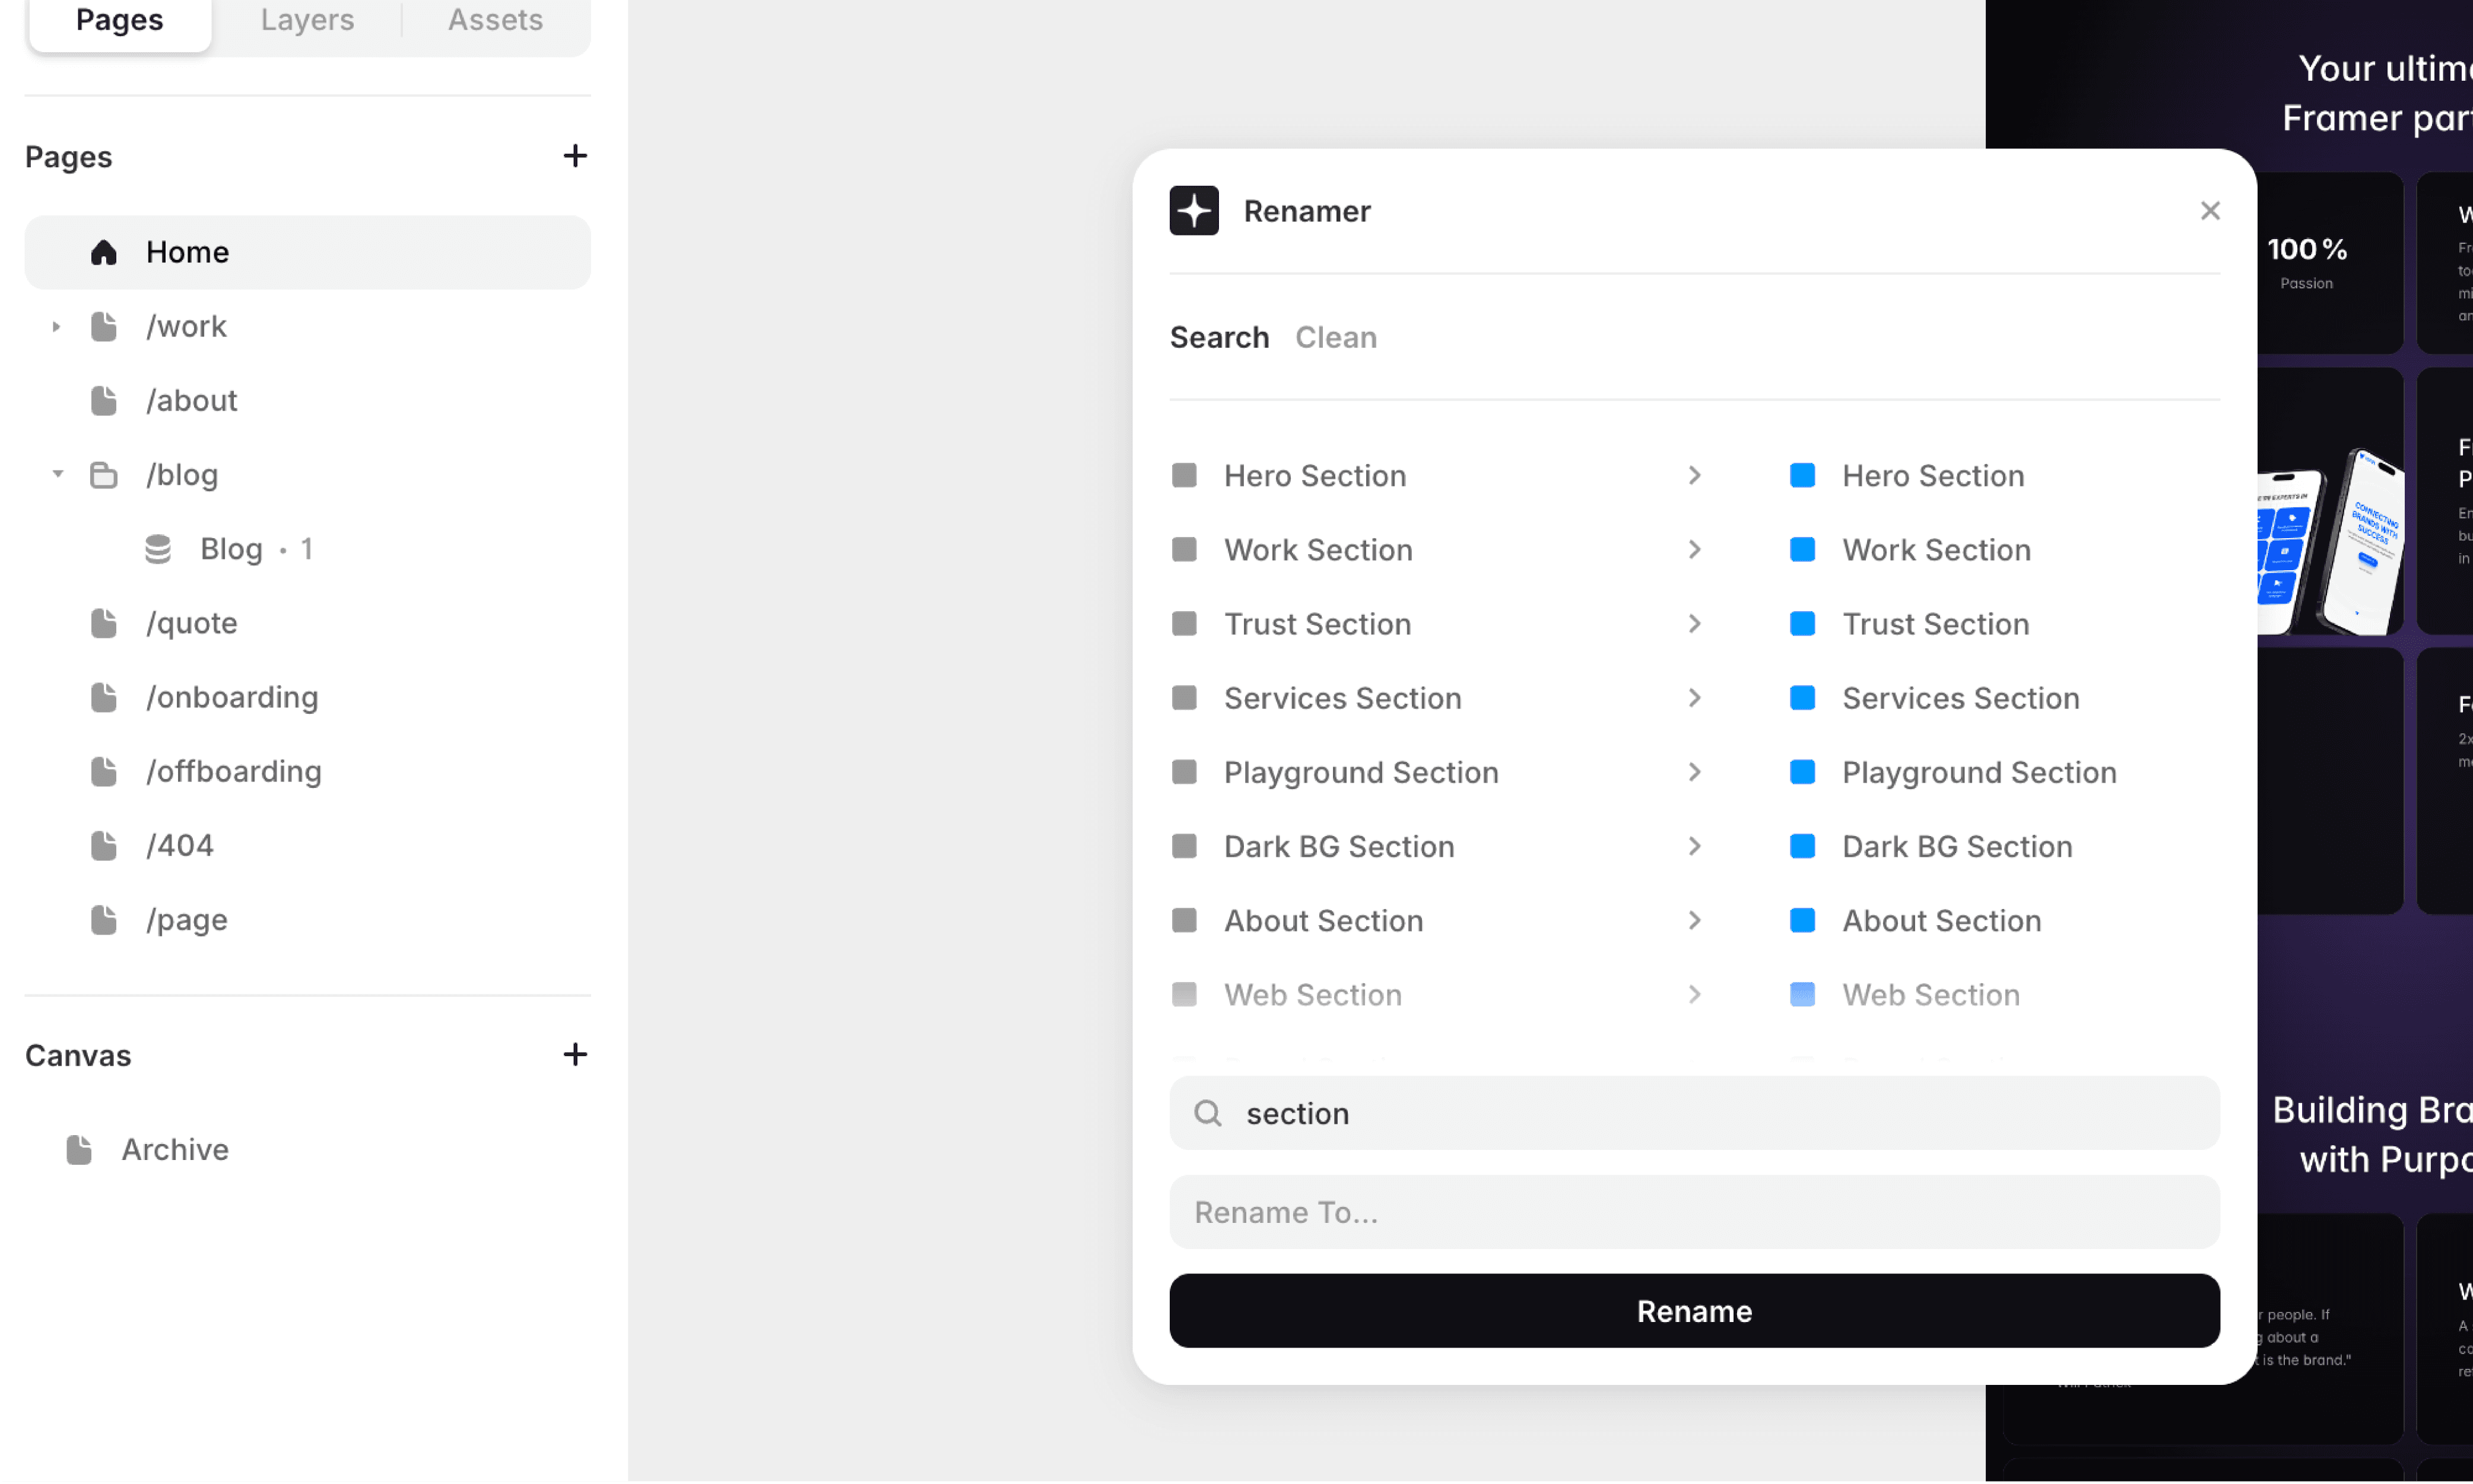This screenshot has width=2473, height=1484.
Task: Click the Rename To input field
Action: click(x=1694, y=1212)
